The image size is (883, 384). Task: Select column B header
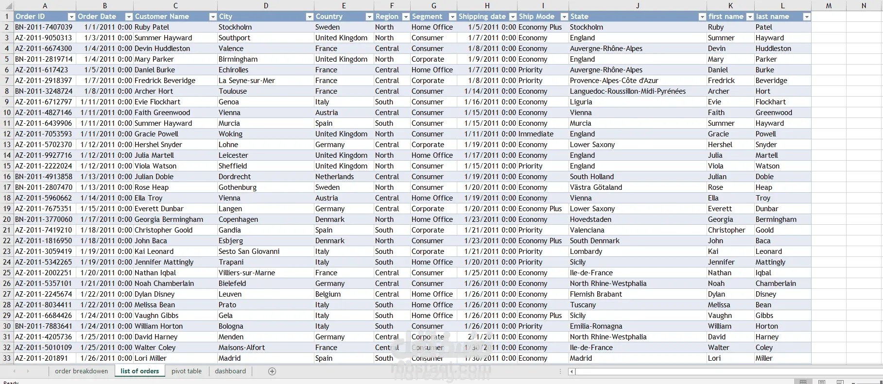pos(105,6)
